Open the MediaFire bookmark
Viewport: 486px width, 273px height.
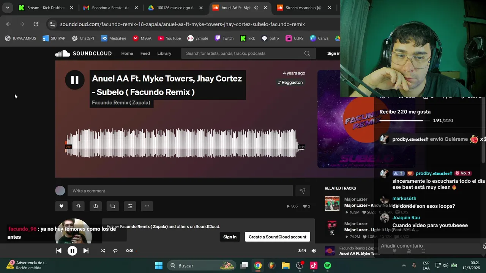114,38
